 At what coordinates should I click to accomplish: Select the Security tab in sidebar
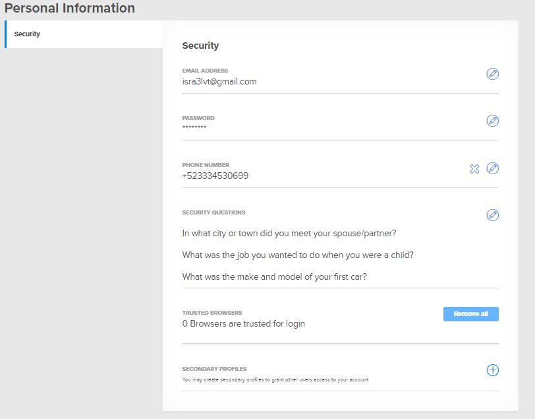point(28,34)
